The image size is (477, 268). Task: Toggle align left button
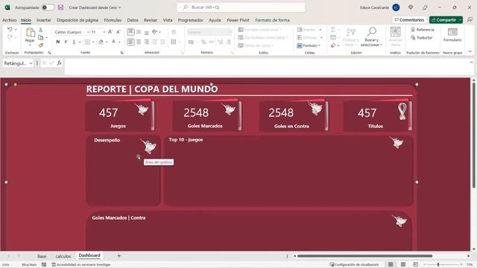pyautogui.click(x=130, y=42)
